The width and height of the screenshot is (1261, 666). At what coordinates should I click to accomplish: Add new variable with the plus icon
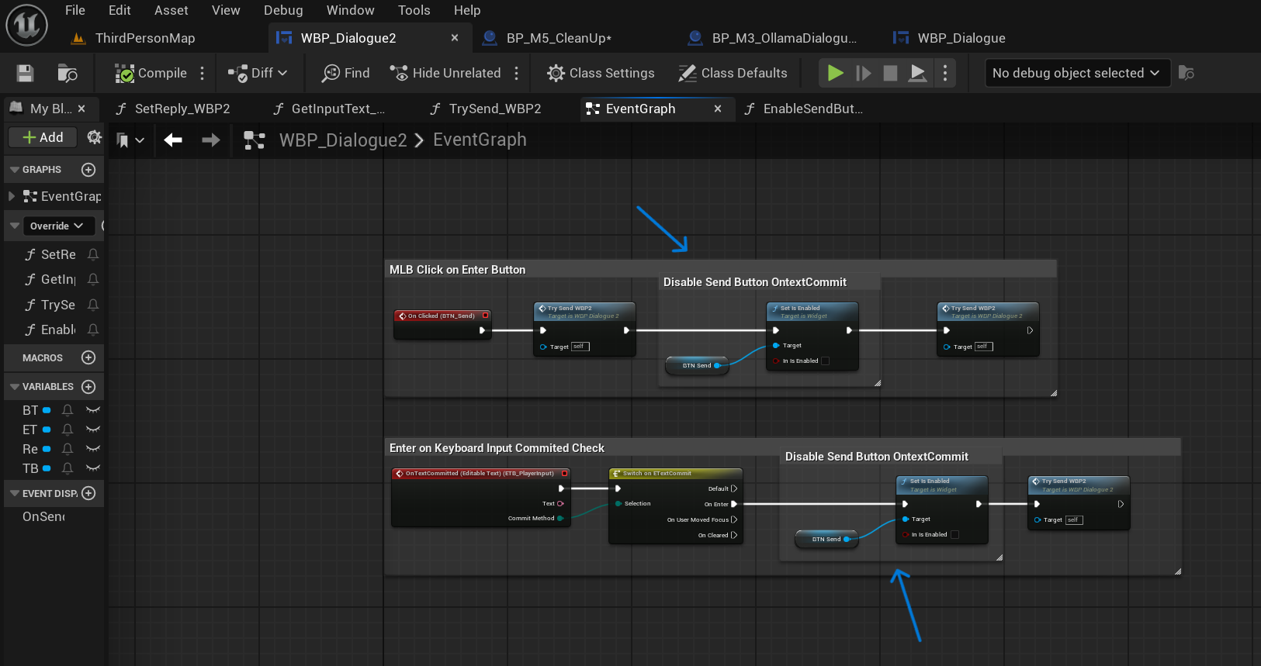point(88,387)
